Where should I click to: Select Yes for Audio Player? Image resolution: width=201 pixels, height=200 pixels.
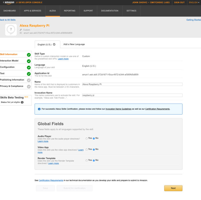coord(86,139)
